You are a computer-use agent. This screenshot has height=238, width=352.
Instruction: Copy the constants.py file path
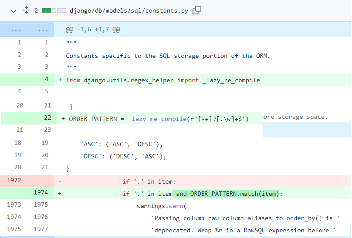[197, 10]
